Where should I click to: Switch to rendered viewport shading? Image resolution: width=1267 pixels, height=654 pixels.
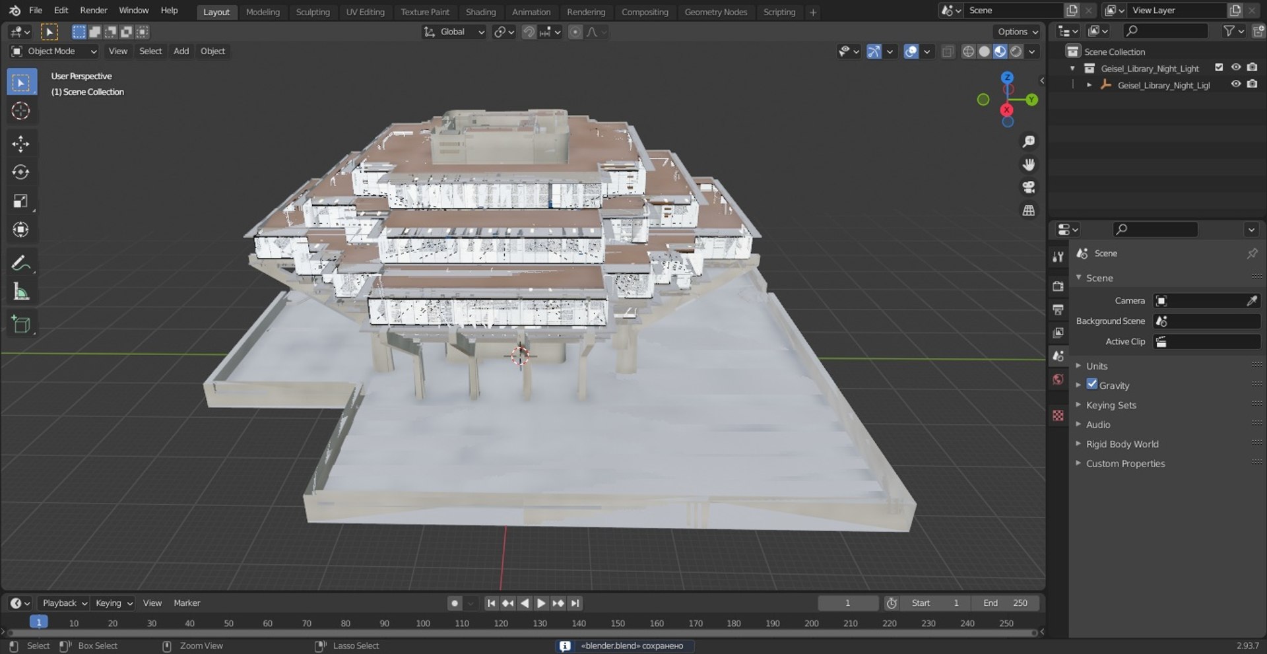(x=1017, y=51)
